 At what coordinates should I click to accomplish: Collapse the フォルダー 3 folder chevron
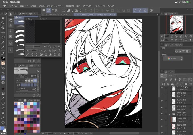point(170,114)
